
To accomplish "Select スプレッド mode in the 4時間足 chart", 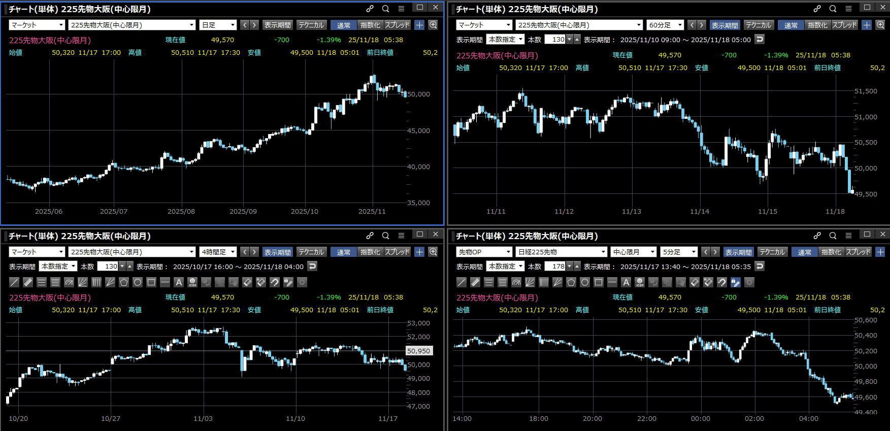I will 397,252.
